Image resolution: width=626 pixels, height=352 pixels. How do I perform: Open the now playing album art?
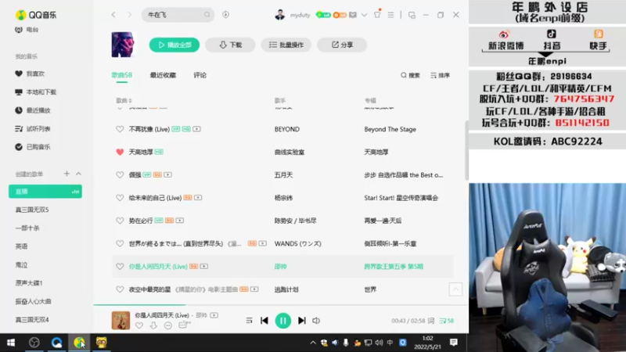coord(121,320)
